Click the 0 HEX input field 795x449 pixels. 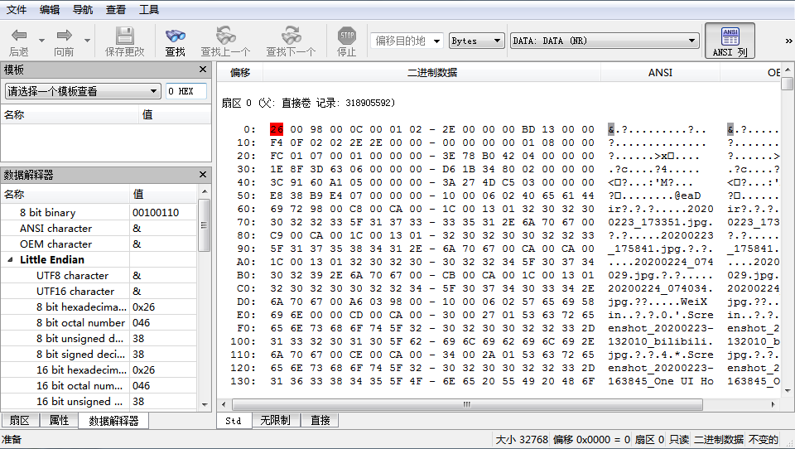point(186,91)
